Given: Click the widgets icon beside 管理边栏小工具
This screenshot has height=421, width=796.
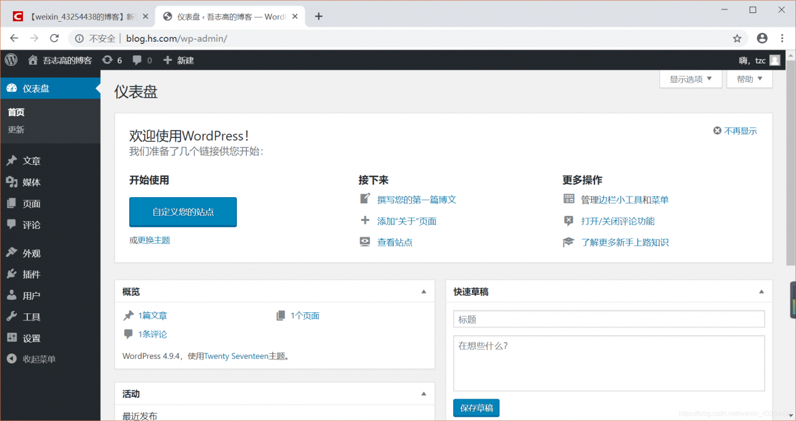Looking at the screenshot, I should click(x=568, y=199).
